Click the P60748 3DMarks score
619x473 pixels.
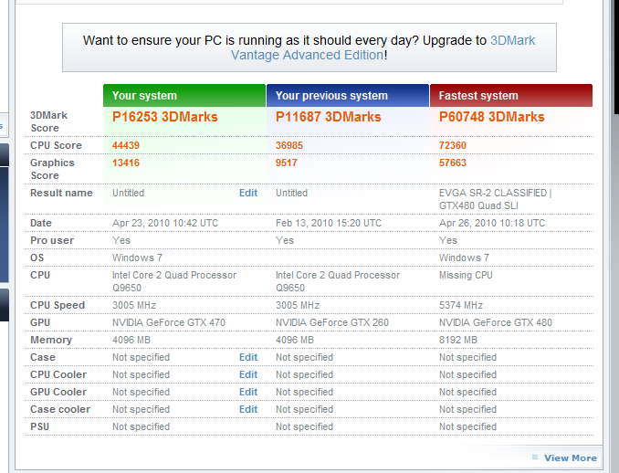[492, 117]
